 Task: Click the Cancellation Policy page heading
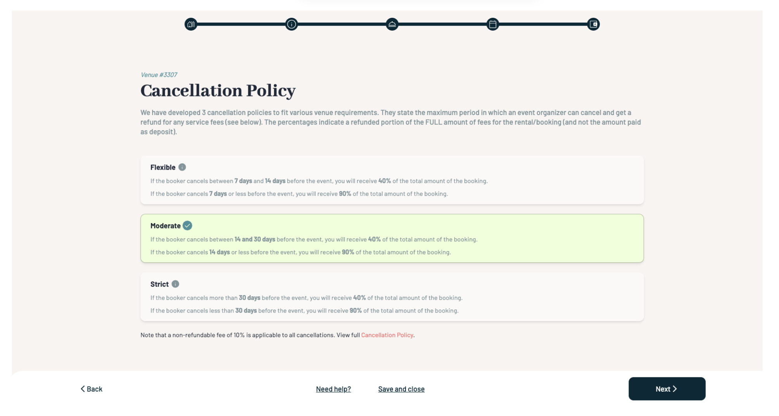[x=218, y=91]
